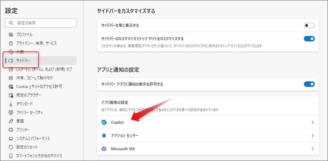Viewport: 328px width, 161px height.
Task: Click the icon beside [スタート]、[ホーム]、および [新規] タブ
Action: [x=11, y=69]
